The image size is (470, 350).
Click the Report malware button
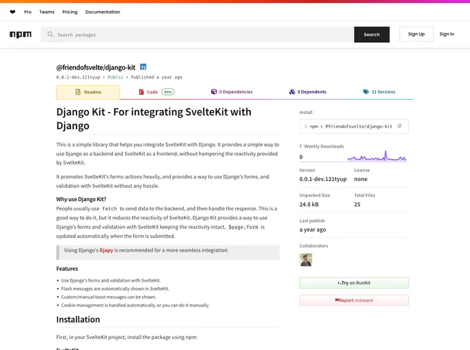354,300
